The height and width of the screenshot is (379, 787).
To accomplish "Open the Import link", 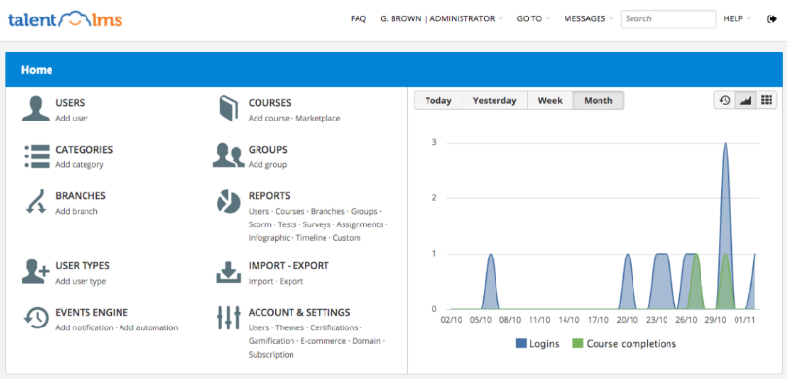I will (261, 281).
